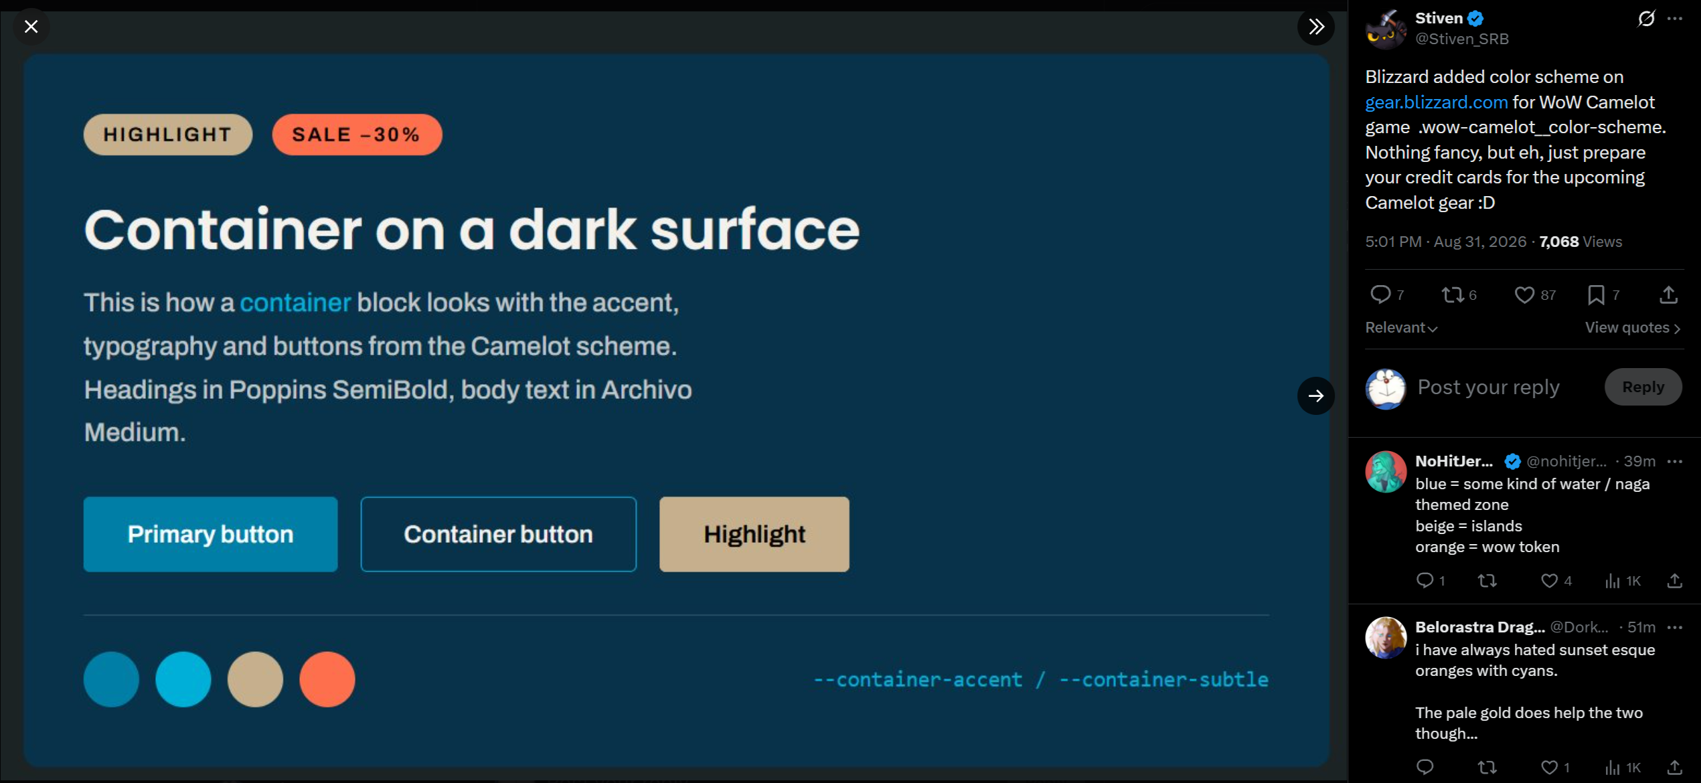Open NoHitJerome's avatar

click(x=1386, y=472)
